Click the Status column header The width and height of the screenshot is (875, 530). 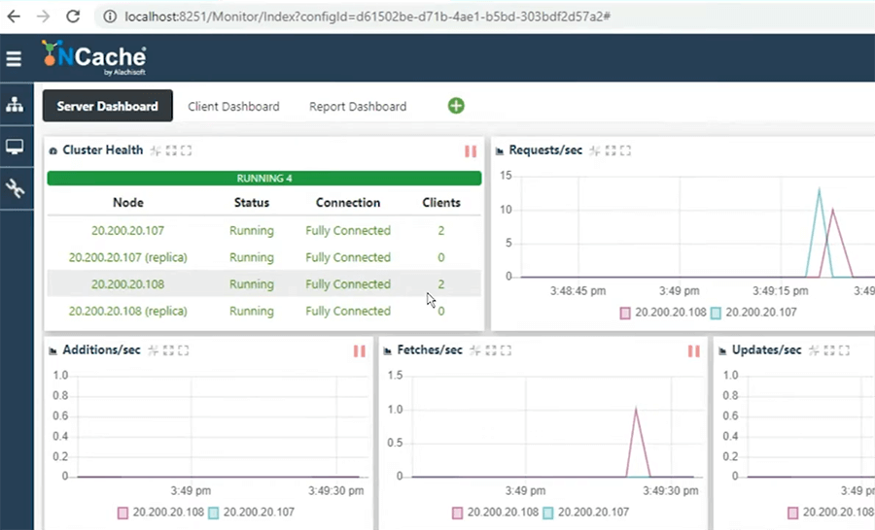coord(252,203)
